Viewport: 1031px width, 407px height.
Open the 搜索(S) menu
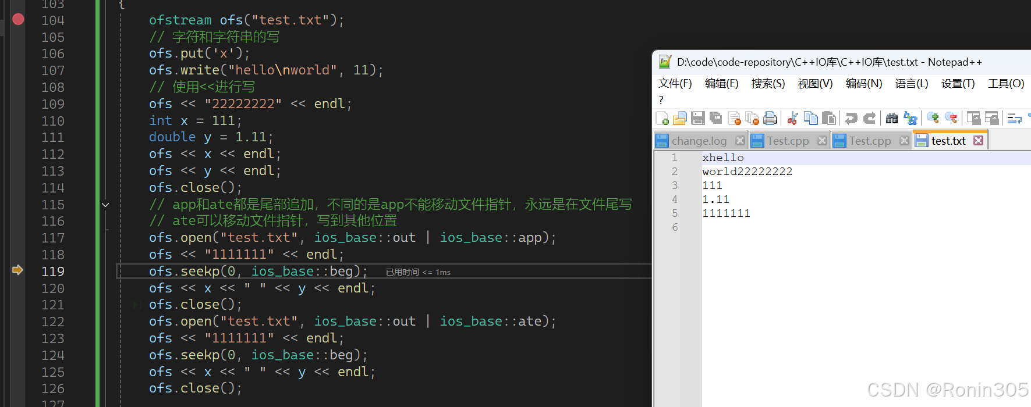768,84
